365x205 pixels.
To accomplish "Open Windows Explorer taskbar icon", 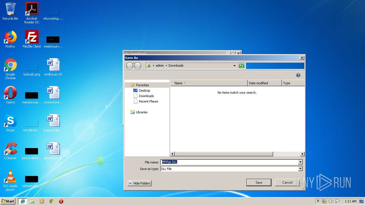I will pyautogui.click(x=32, y=201).
